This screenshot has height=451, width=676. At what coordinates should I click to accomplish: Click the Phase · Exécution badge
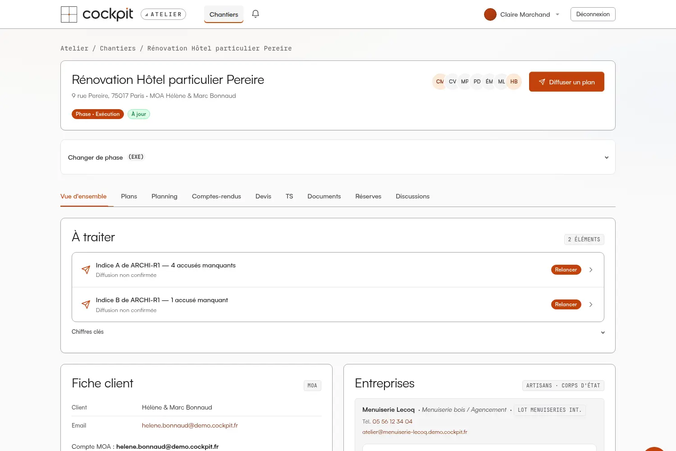(x=98, y=114)
